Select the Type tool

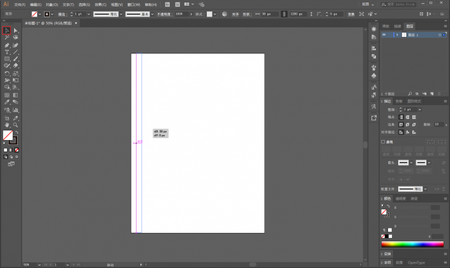point(7,52)
